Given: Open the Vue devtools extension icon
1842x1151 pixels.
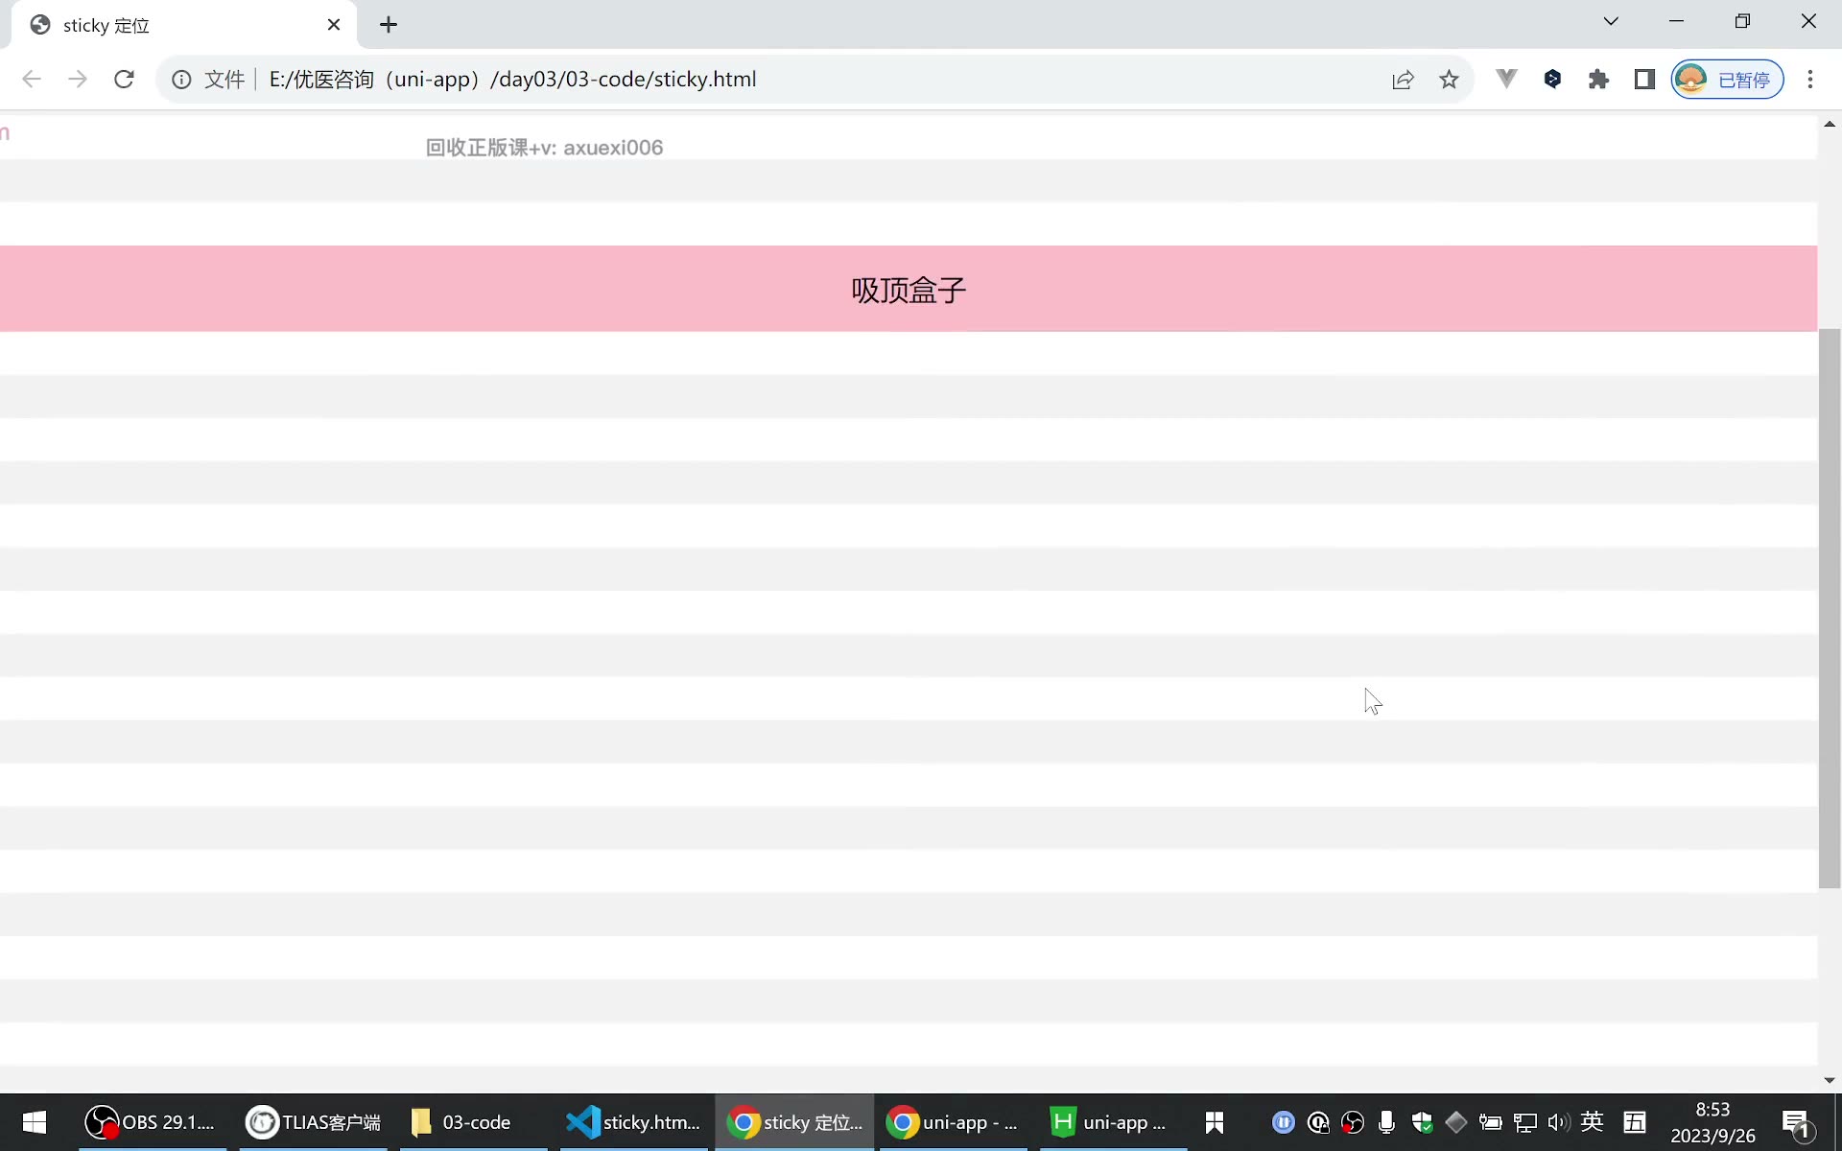Looking at the screenshot, I should click(x=1506, y=80).
